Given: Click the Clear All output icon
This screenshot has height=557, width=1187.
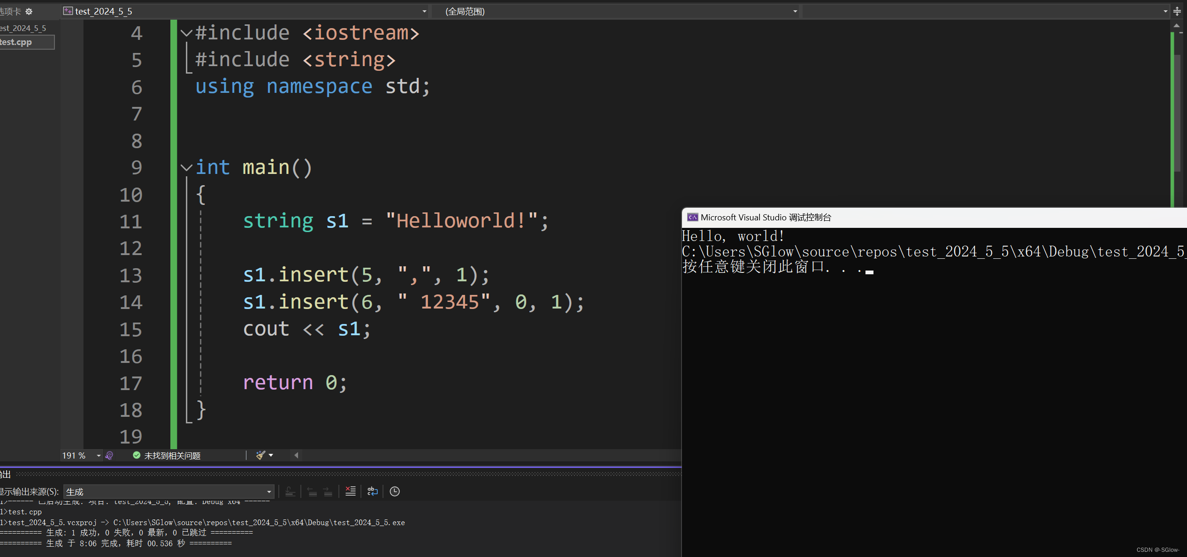Looking at the screenshot, I should [x=350, y=491].
